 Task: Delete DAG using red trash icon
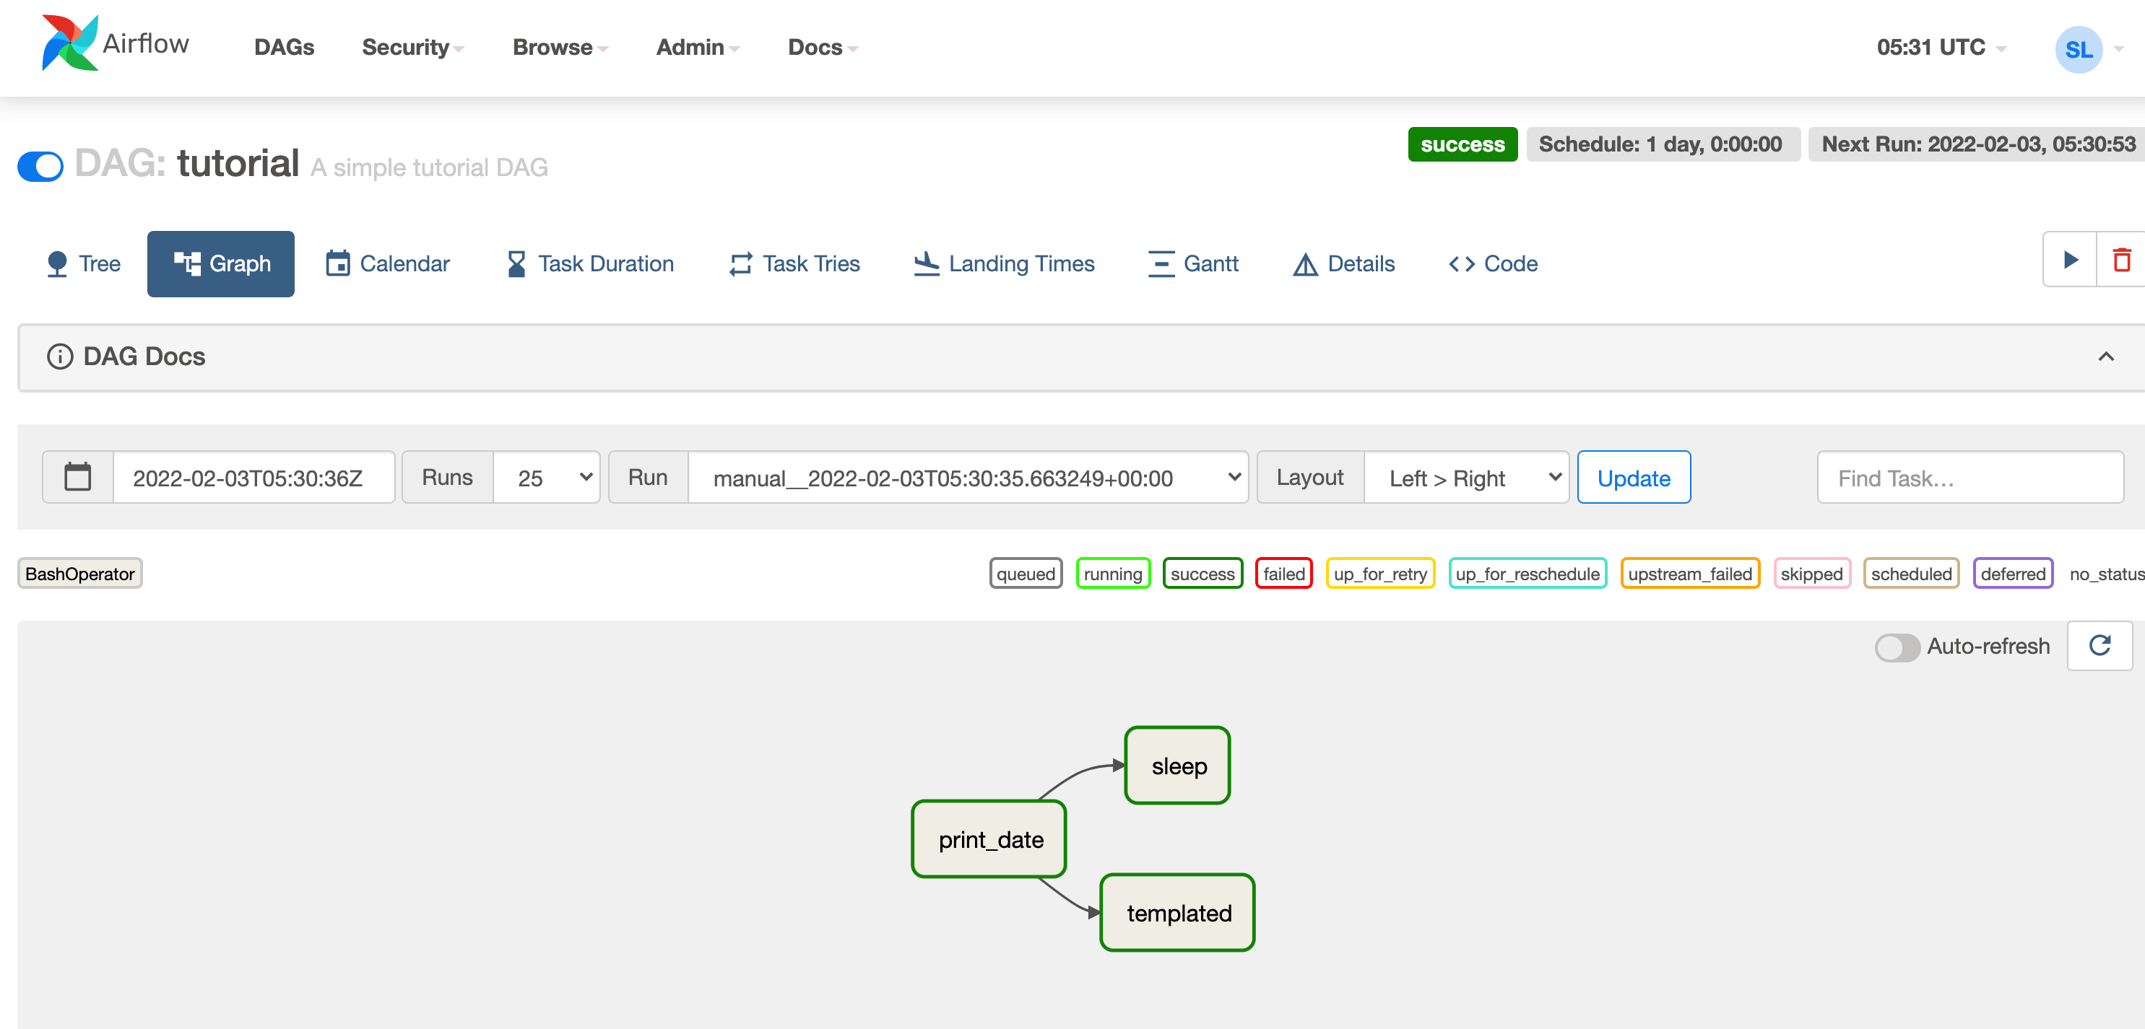click(2122, 260)
